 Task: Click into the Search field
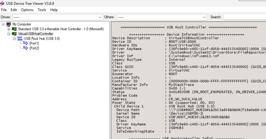pyautogui.click(x=245, y=17)
